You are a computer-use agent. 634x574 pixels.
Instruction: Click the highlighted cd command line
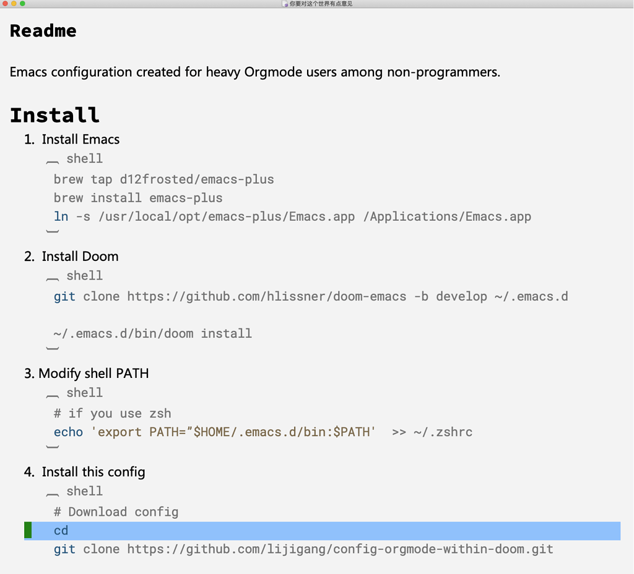(61, 531)
